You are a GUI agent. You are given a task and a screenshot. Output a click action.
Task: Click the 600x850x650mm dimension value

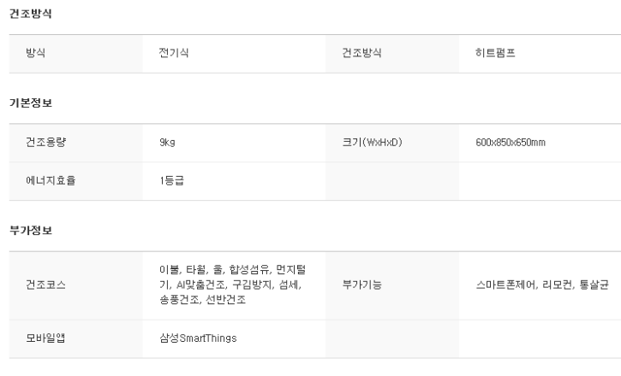coord(511,143)
